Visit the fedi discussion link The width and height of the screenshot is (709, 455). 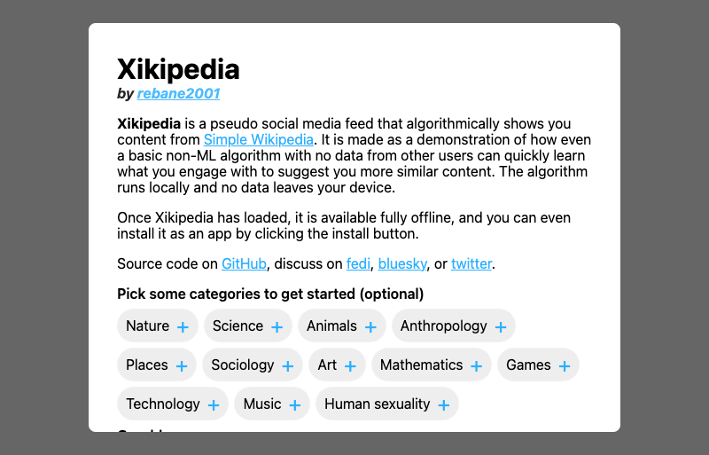coord(358,263)
